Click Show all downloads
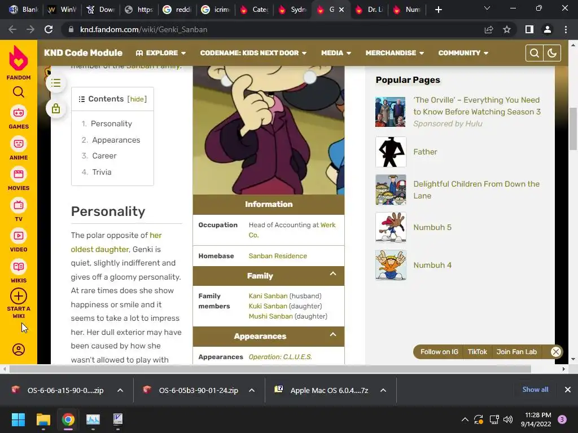Image resolution: width=578 pixels, height=433 pixels. coord(535,390)
